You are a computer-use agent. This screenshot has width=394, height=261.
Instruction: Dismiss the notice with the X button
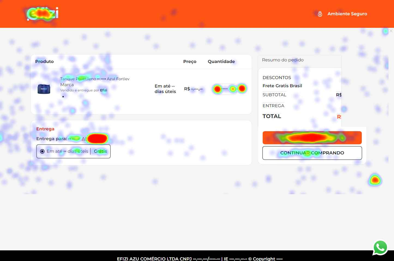tap(391, 31)
